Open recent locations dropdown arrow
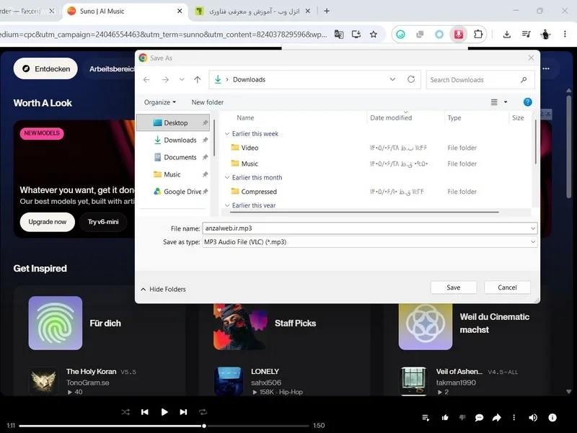 (182, 79)
